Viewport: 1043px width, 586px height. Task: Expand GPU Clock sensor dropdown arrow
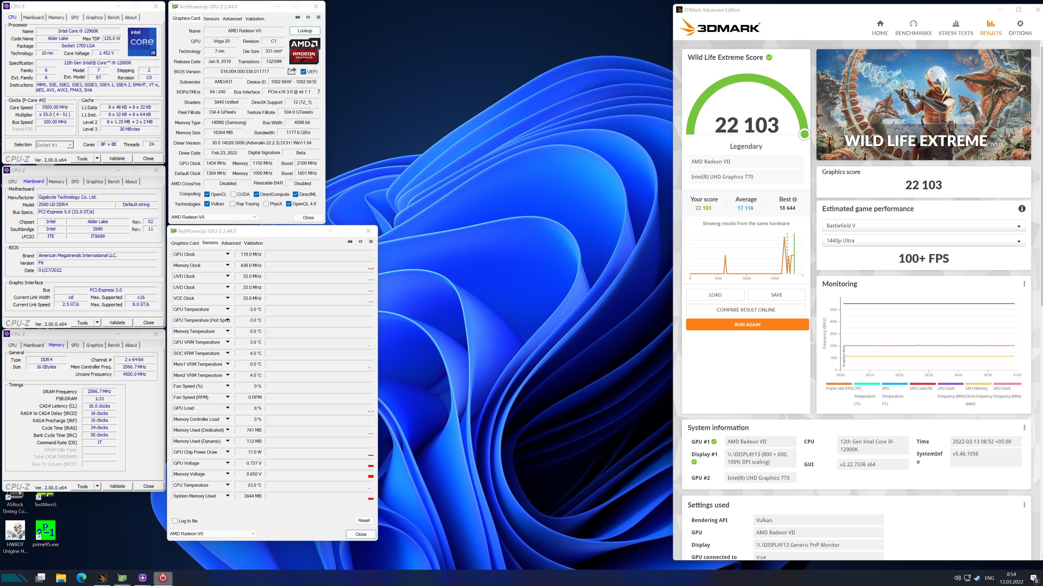(228, 254)
